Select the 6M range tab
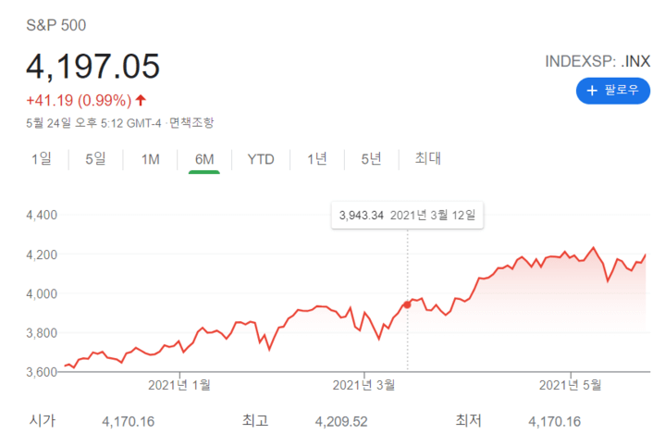Screen dimensions: 665x434 click(x=204, y=159)
